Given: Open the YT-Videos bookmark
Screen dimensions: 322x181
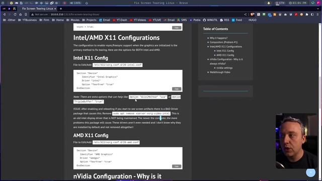Looking at the screenshot, I should point(138,20).
